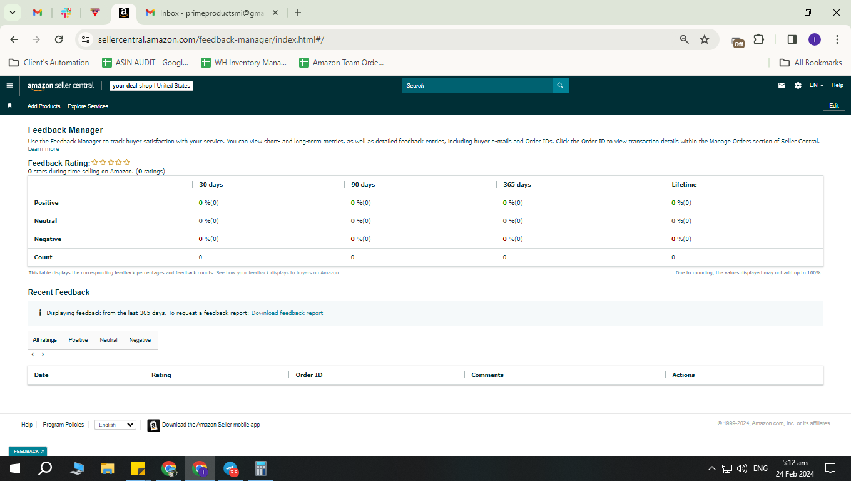This screenshot has width=851, height=481.
Task: Open the Explore Services link
Action: point(88,106)
